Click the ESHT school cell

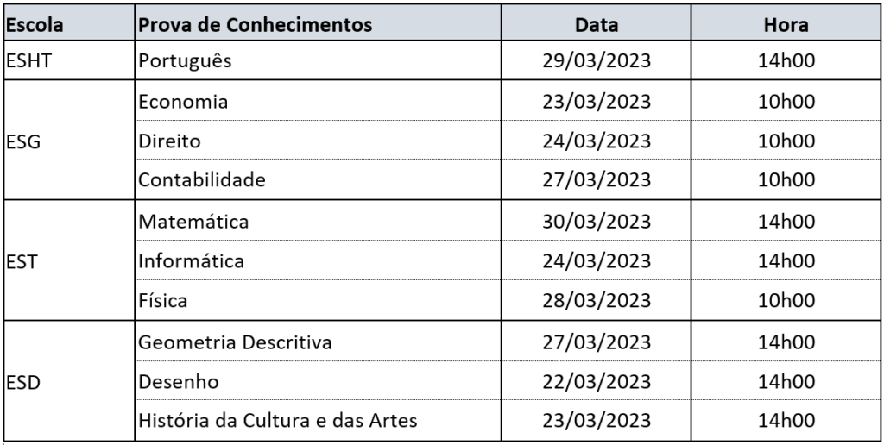pyautogui.click(x=69, y=60)
